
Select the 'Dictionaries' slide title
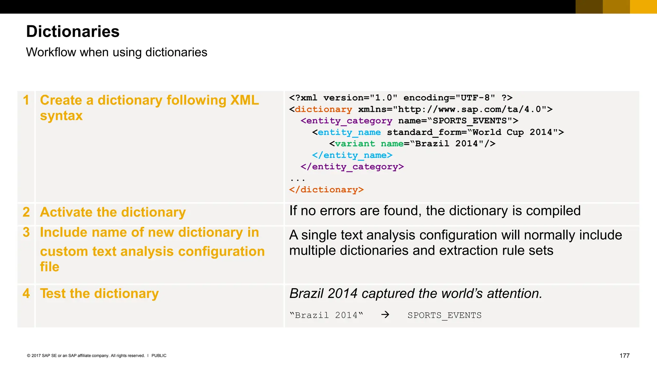(x=73, y=31)
